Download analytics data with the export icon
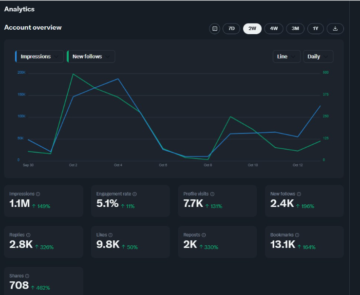The height and width of the screenshot is (295, 360). pos(335,29)
